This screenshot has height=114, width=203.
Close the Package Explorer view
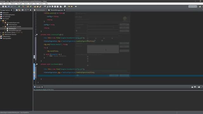(x=11, y=10)
